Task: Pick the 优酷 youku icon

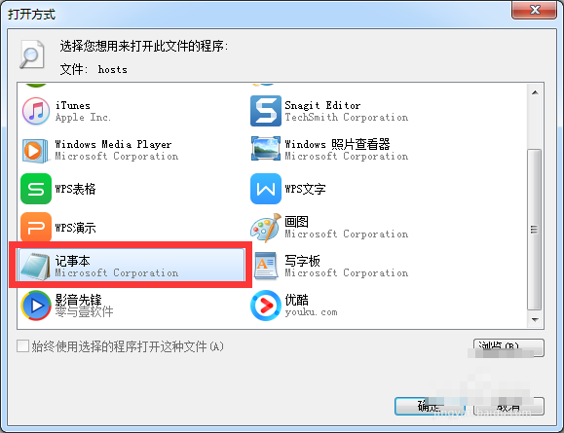Action: (x=266, y=306)
